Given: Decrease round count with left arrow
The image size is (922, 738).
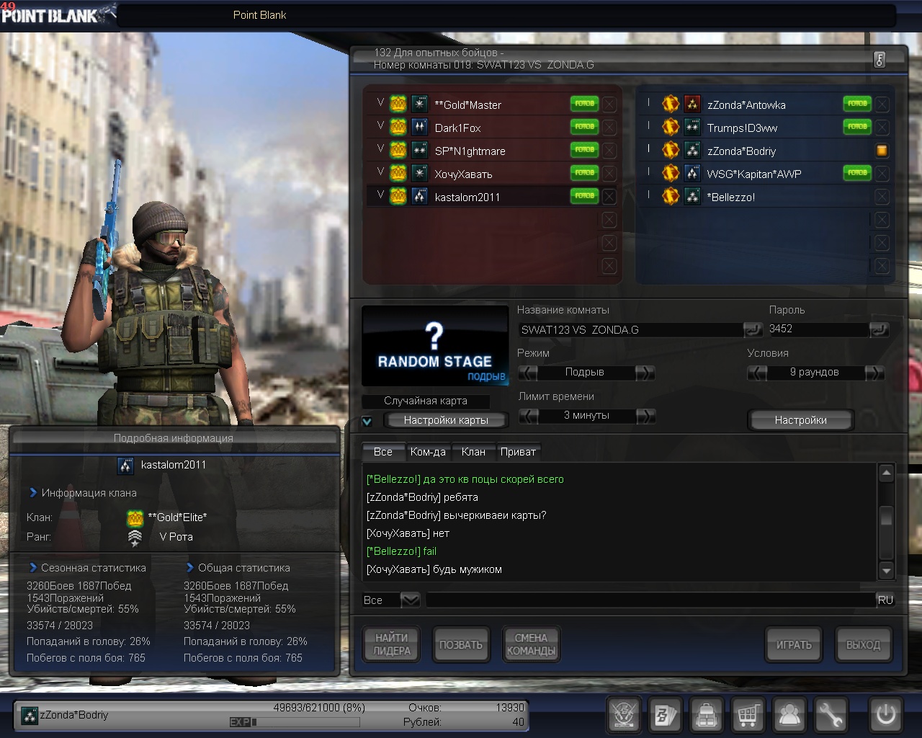Looking at the screenshot, I should tap(757, 373).
